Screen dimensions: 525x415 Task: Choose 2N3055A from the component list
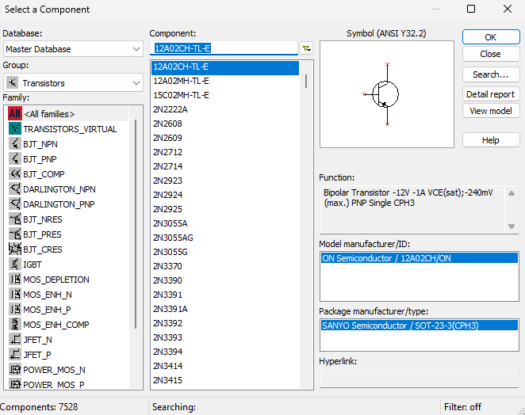(x=171, y=223)
